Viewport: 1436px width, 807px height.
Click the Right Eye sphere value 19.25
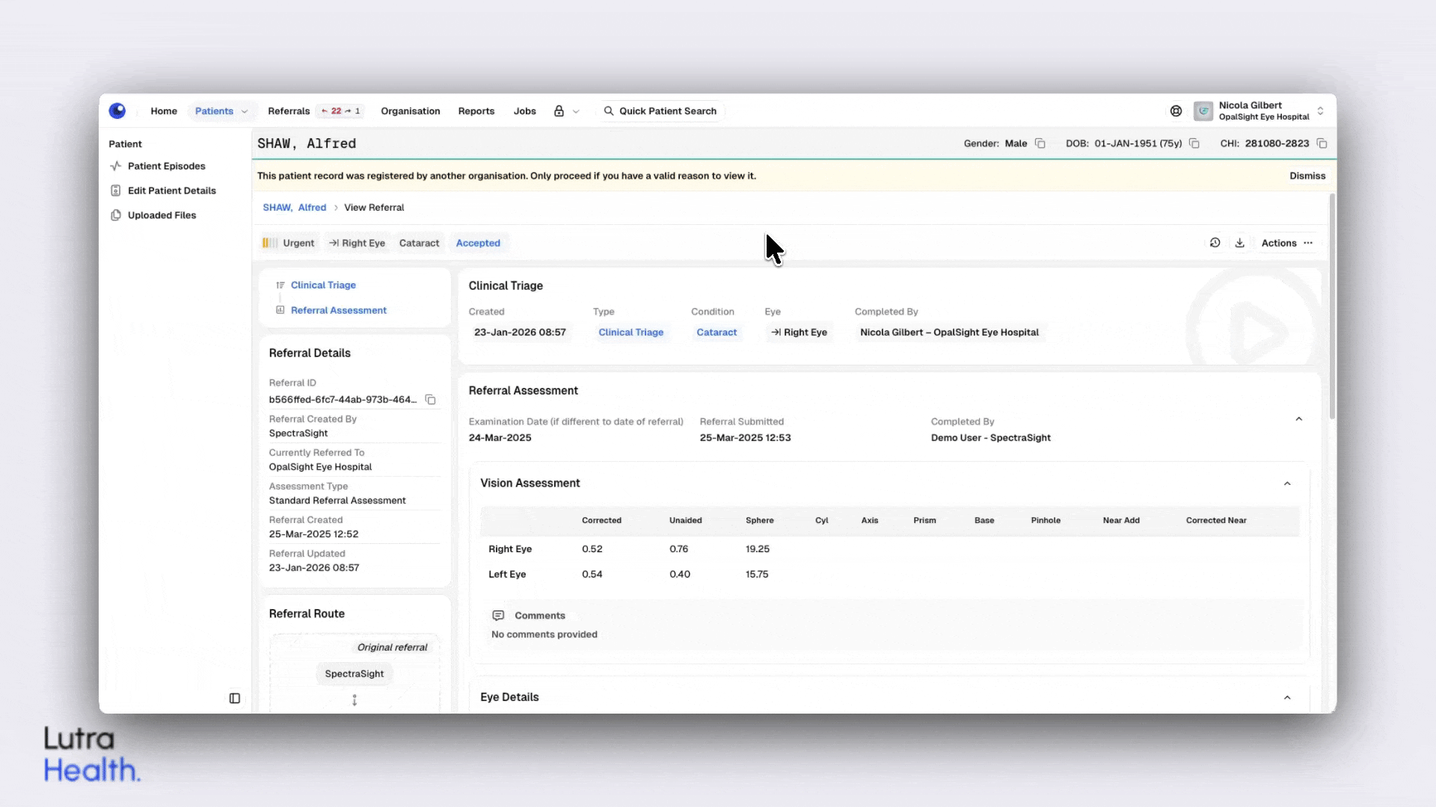coord(758,549)
